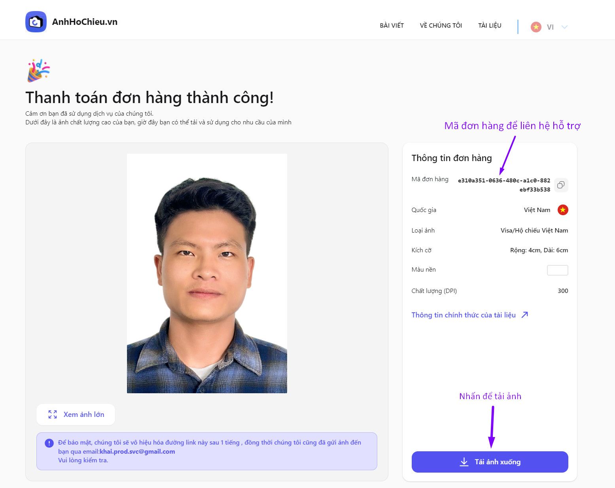The height and width of the screenshot is (488, 615).
Task: Click the Tải ảnh xuống download button
Action: tap(490, 462)
